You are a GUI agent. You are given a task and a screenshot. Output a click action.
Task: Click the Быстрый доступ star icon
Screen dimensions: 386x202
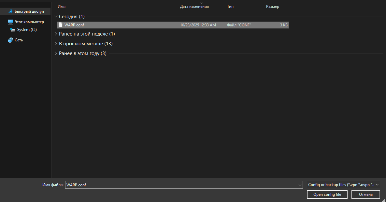pyautogui.click(x=10, y=11)
